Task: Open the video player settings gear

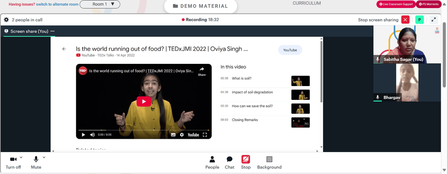Action: (181, 135)
